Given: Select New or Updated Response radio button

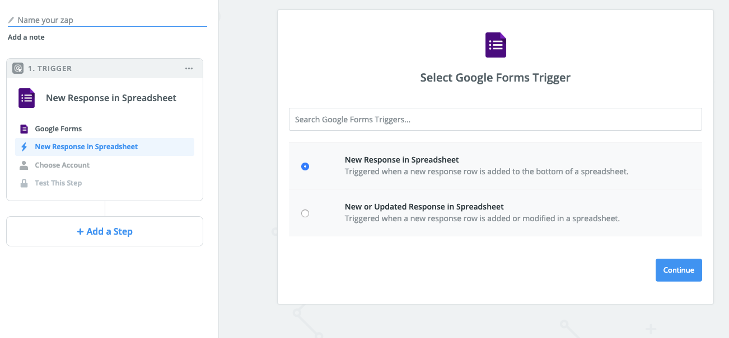Looking at the screenshot, I should 305,213.
